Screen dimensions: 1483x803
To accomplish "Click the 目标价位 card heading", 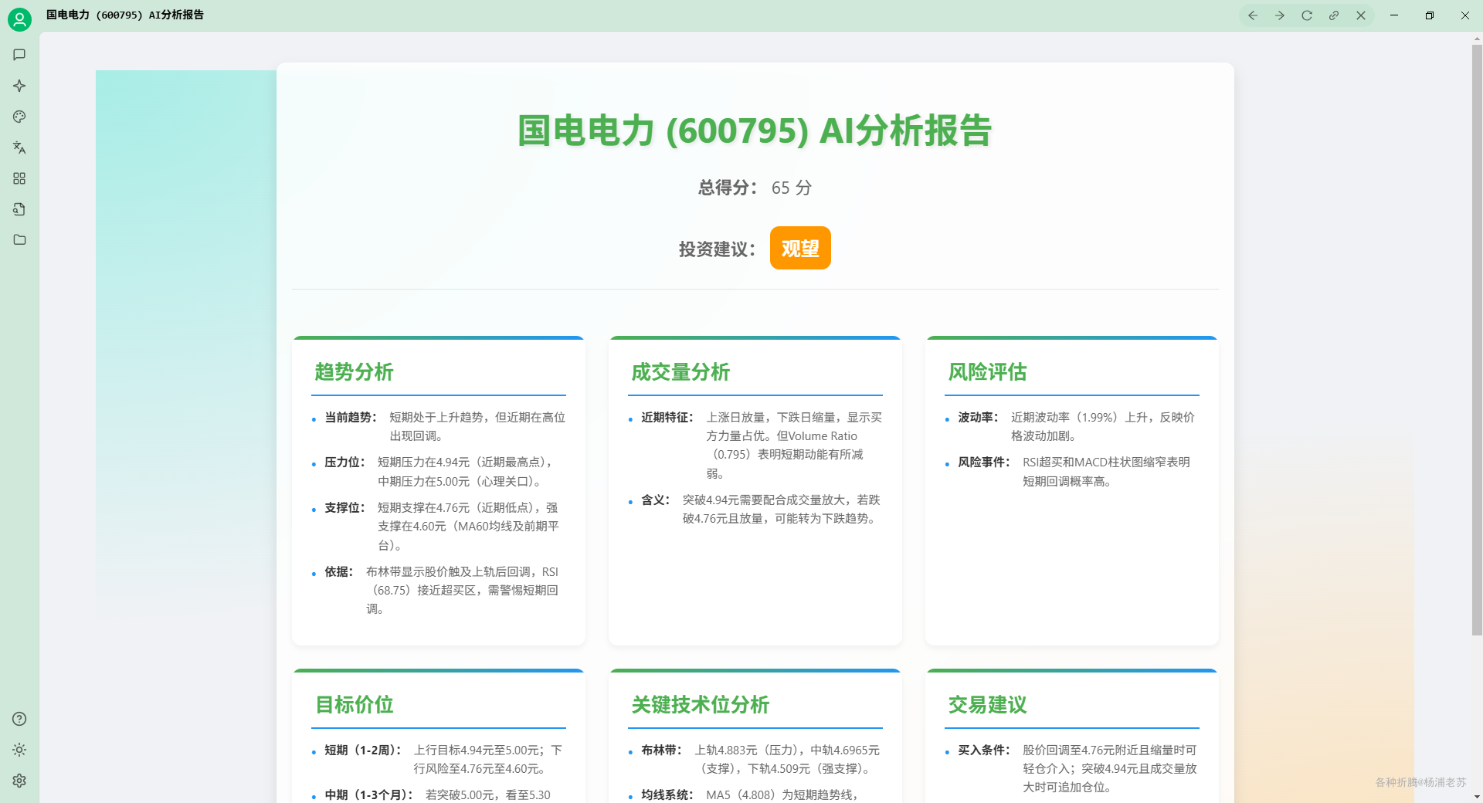I will click(x=354, y=705).
